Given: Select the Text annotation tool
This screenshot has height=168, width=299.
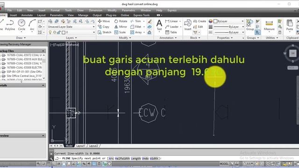Looking at the screenshot, I should tap(159, 25).
